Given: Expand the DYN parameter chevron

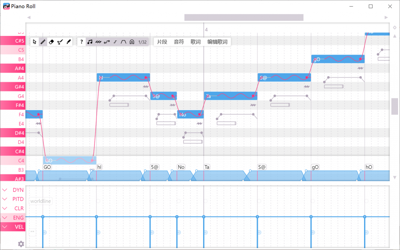Looking at the screenshot, I should (x=5, y=190).
